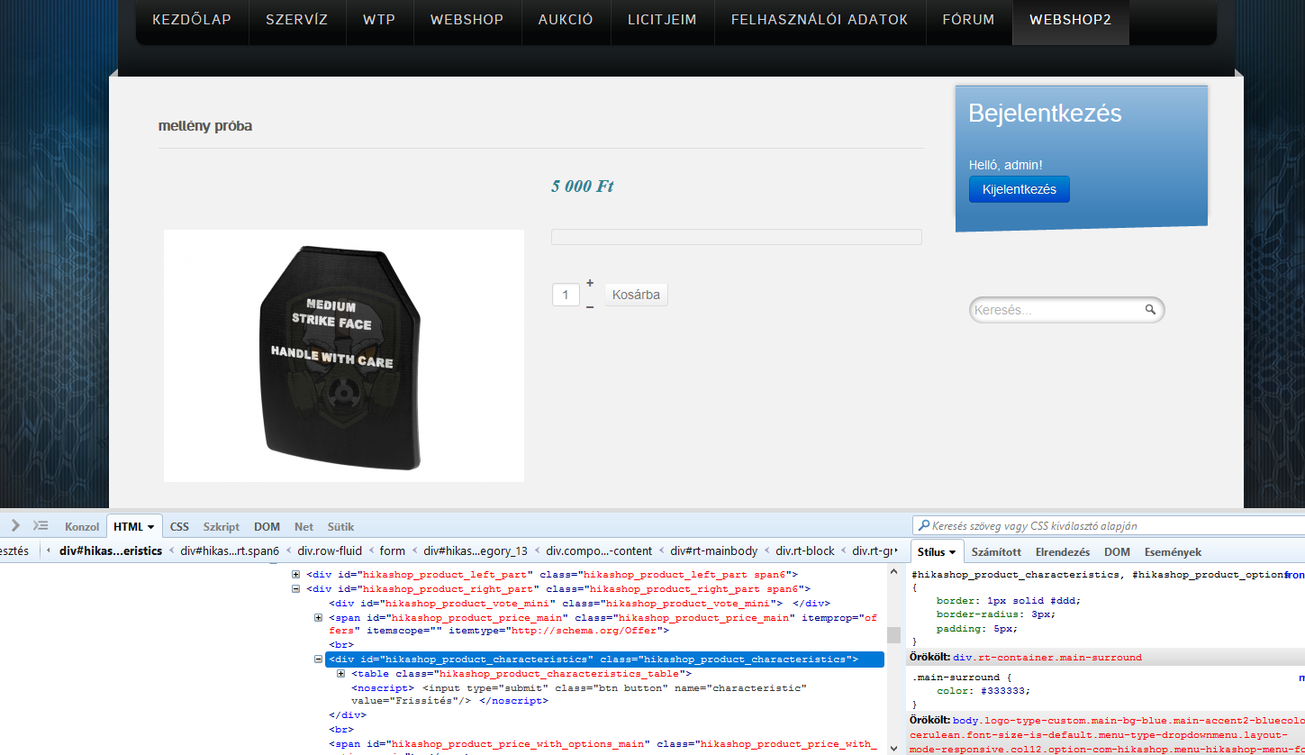Open the Számított side panel tab
Screen dimensions: 1305x755
[996, 552]
